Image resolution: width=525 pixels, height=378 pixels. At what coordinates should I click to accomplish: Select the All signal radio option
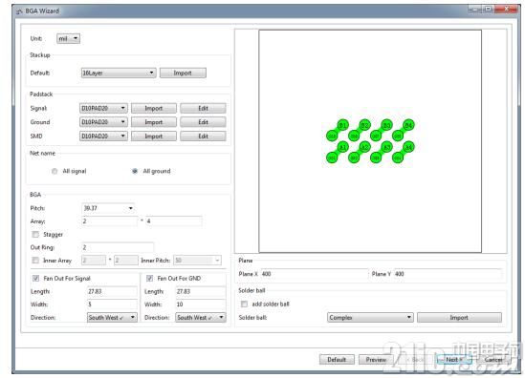(55, 171)
